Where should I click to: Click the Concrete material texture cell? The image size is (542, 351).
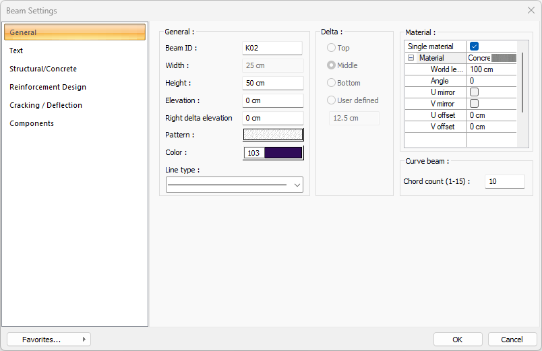click(492, 59)
